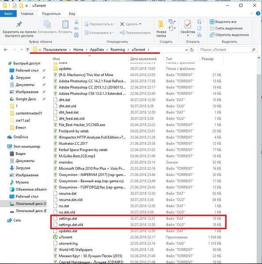Switch to the Главная ribbon tab
Image resolution: width=262 pixels, height=264 pixels.
pyautogui.click(x=27, y=14)
